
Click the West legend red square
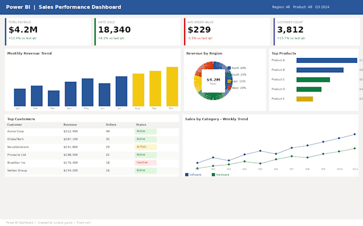coord(229,88)
